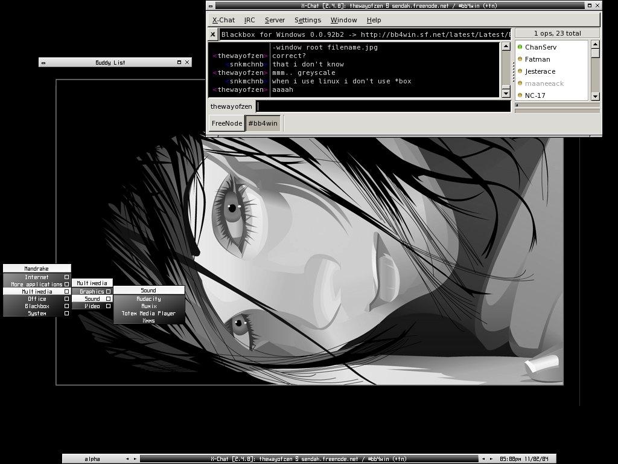Screen dimensions: 618x464
Task: Click ChanServ's green op status icon
Action: point(520,47)
